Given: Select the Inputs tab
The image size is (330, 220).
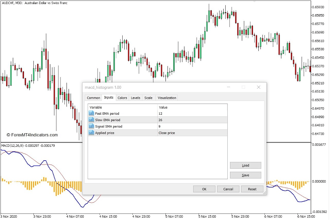Looking at the screenshot, I should pos(108,98).
